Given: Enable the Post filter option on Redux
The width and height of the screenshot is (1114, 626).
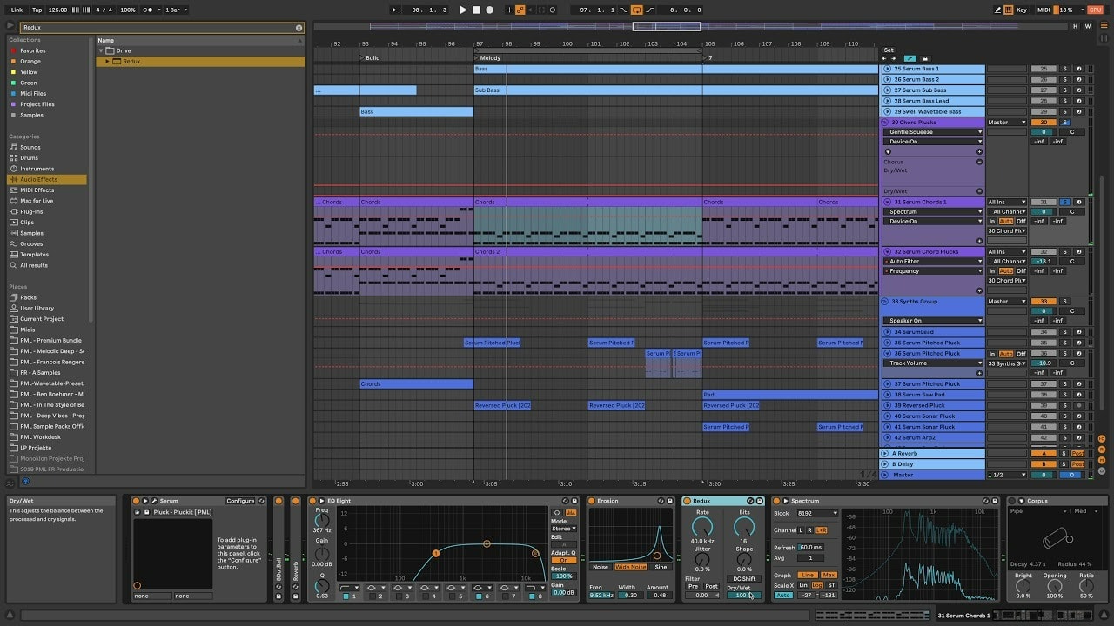Looking at the screenshot, I should [711, 587].
